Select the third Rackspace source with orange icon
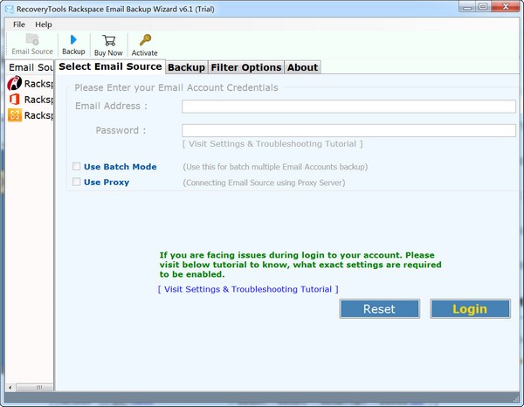Viewport: 524px width, 407px height. 15,115
